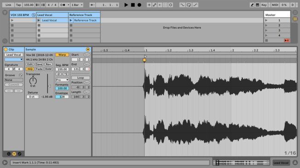Viewport: 300px width, 168px height.
Task: Click the Session Record circle icon
Action: (170, 5)
